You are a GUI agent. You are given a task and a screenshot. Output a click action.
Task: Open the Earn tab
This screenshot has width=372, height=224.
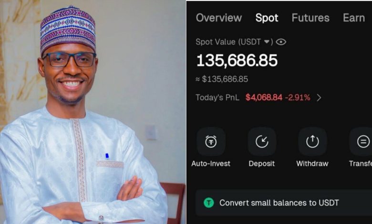tap(354, 18)
